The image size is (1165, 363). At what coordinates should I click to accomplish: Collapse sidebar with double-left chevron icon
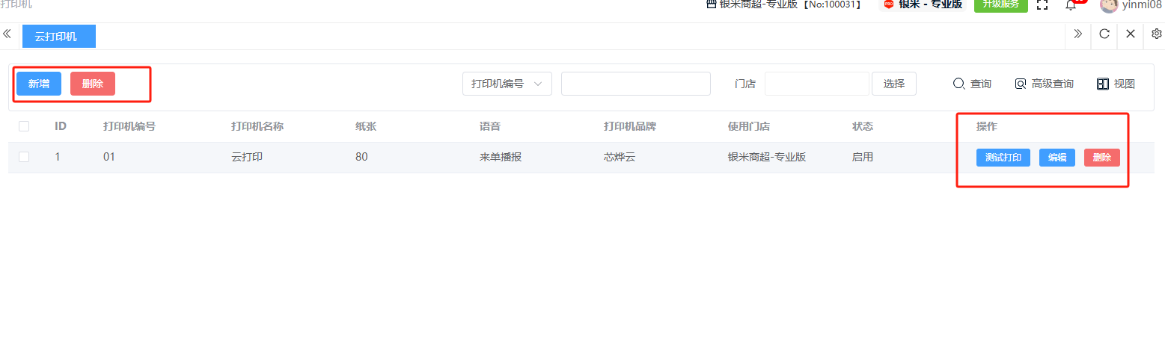click(7, 34)
